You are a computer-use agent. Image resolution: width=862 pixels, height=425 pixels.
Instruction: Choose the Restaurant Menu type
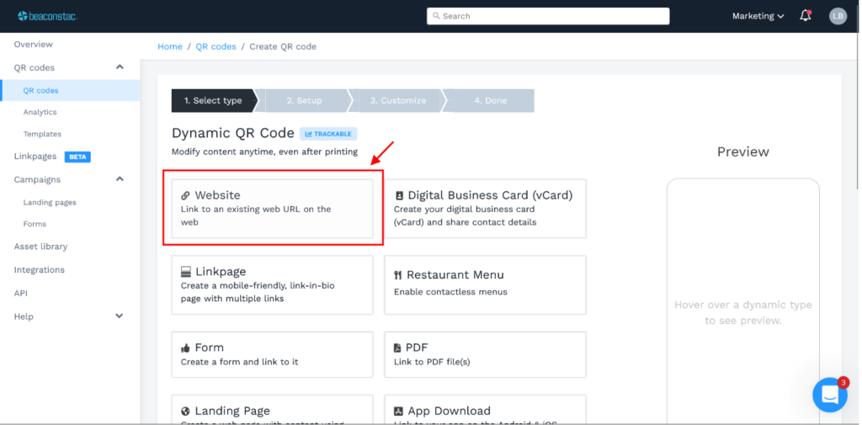486,284
